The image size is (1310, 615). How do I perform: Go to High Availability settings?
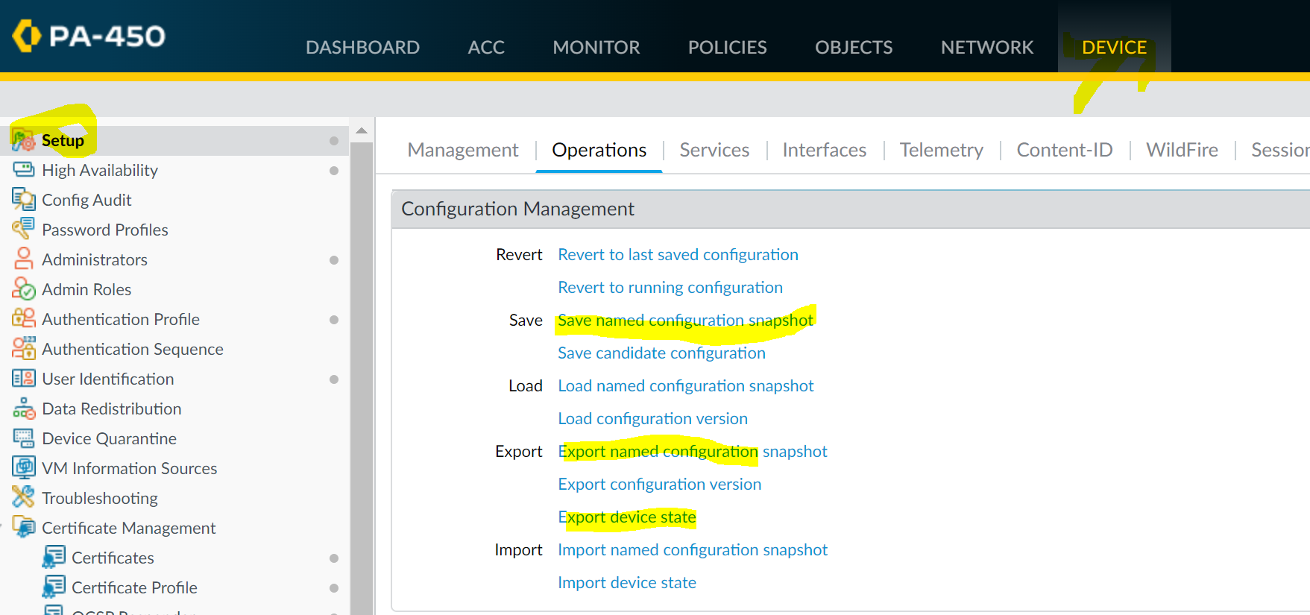(100, 170)
